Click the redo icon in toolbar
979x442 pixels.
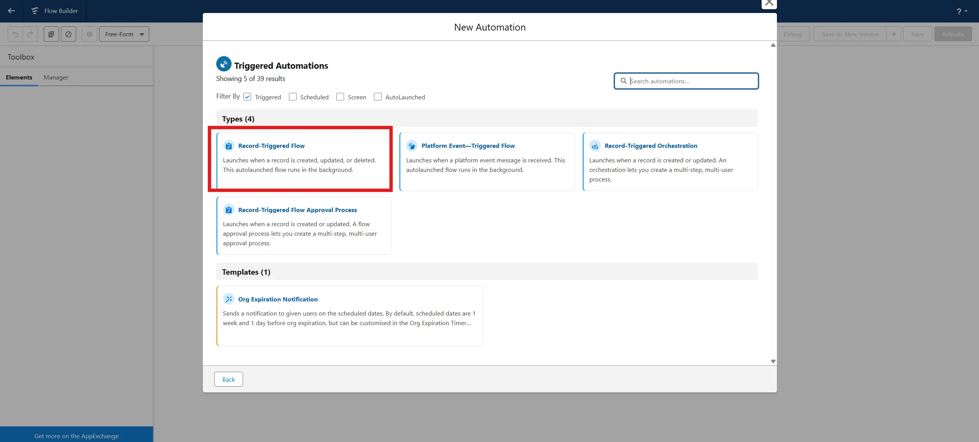30,34
